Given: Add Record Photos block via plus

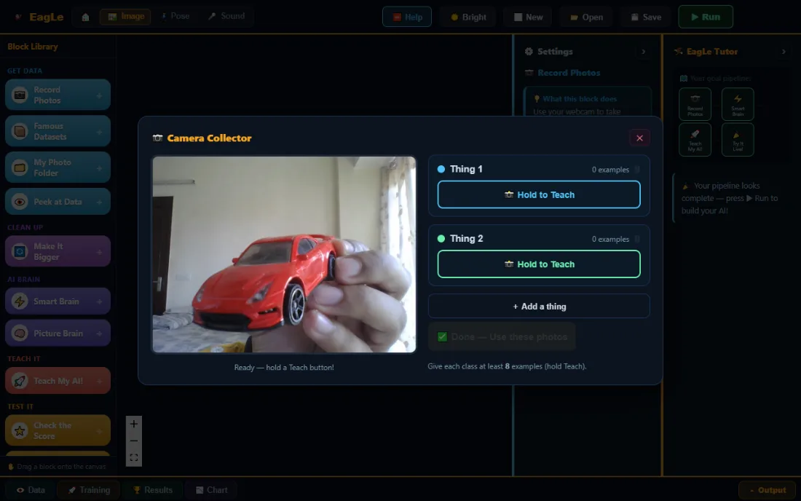Looking at the screenshot, I should [99, 95].
